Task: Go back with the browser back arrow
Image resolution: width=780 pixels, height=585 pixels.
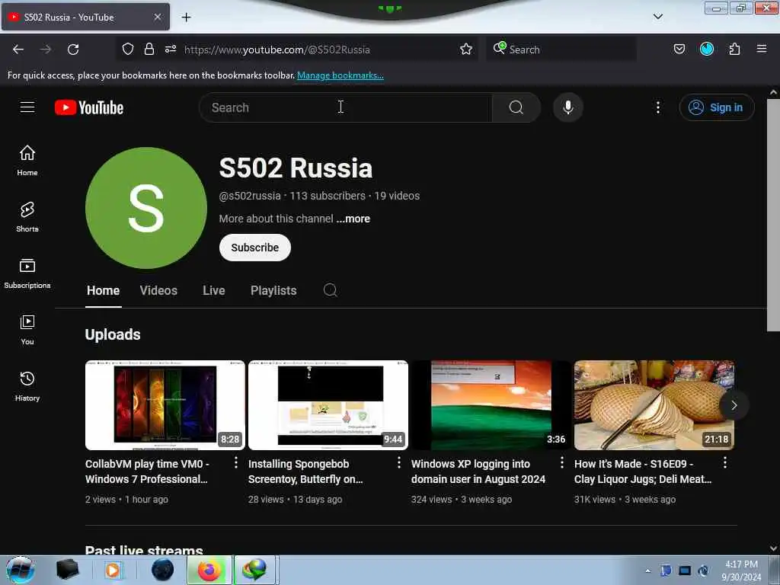Action: click(18, 50)
